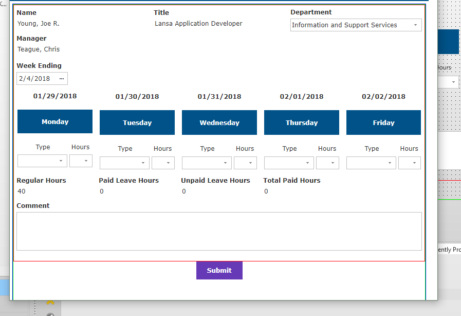Select the date header 01/30/2018
This screenshot has width=461, height=316.
[x=137, y=96]
